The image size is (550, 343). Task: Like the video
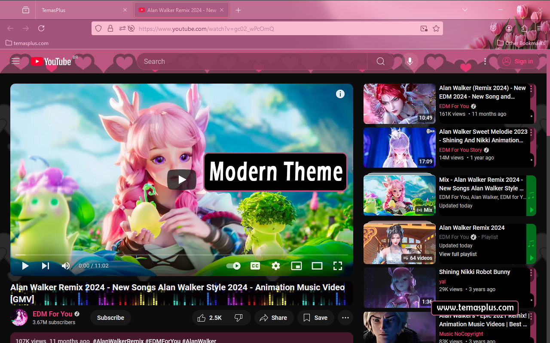point(210,318)
